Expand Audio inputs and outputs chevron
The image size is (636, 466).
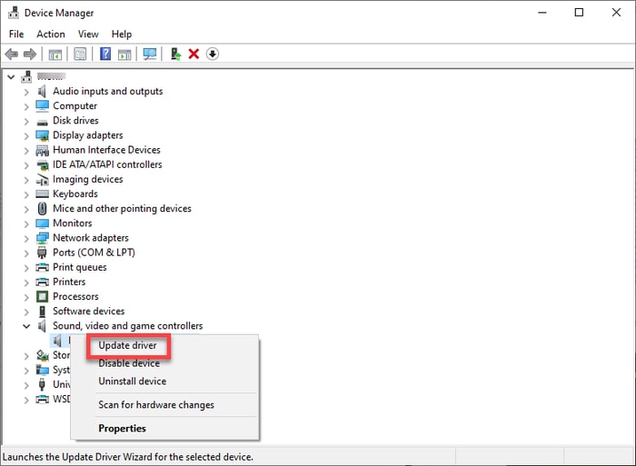tap(26, 92)
